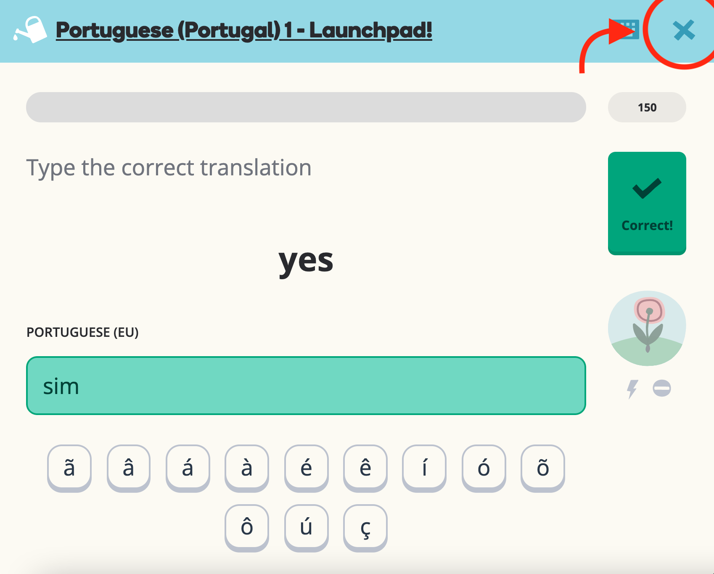
Task: Click the lightning bolt icon
Action: pyautogui.click(x=632, y=389)
